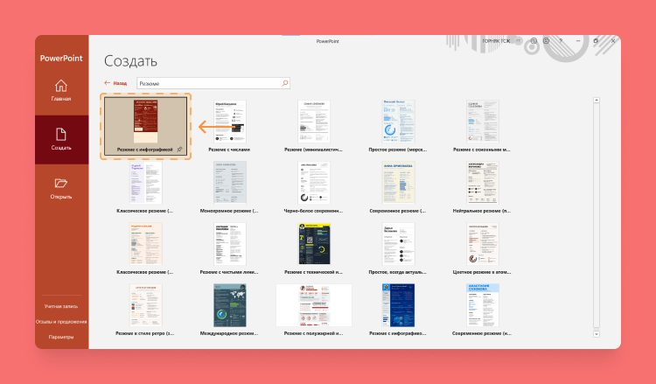The image size is (656, 384).
Task: Click the search magnifier icon
Action: [x=284, y=83]
